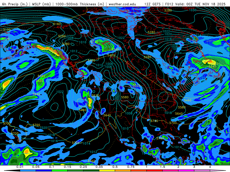This screenshot has width=230, height=172.
Task: Click the right purple arrow of legend bar
Action: (218, 171)
